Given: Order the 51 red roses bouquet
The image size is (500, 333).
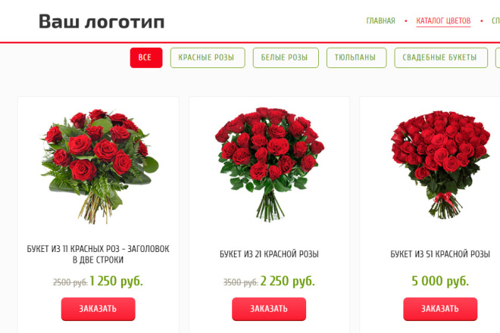Looking at the screenshot, I should (440, 309).
